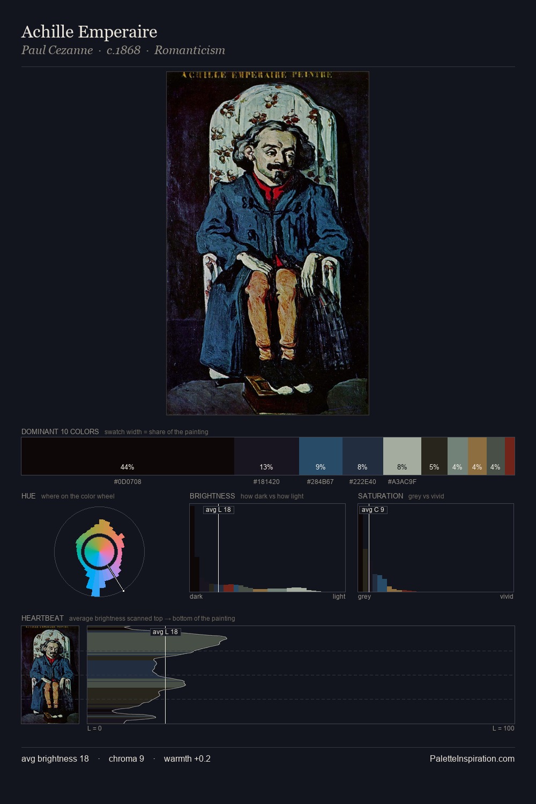Click the 'avg L 18' label in Heartbeat chart
Image resolution: width=536 pixels, height=804 pixels.
(165, 632)
